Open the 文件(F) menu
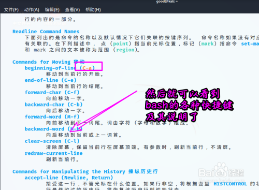 pyautogui.click(x=11, y=10)
